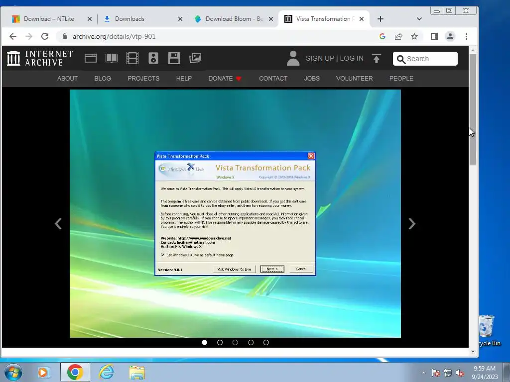Bookmark this page with the star icon
Screen dimensions: 510x382
(414, 36)
